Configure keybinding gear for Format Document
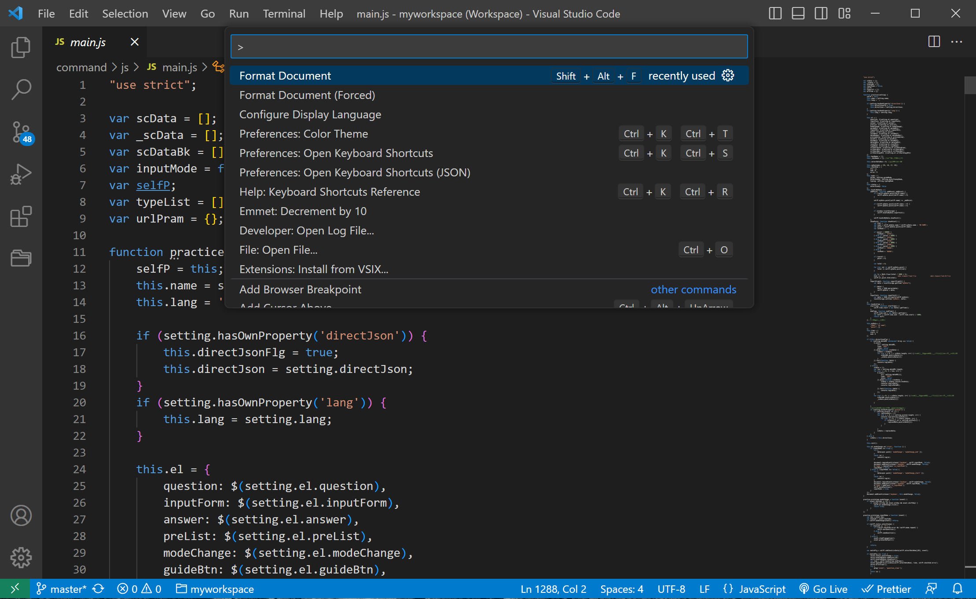 point(728,76)
